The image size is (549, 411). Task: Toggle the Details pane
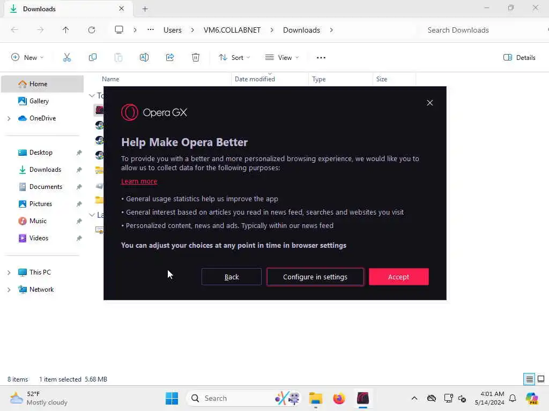(x=519, y=58)
